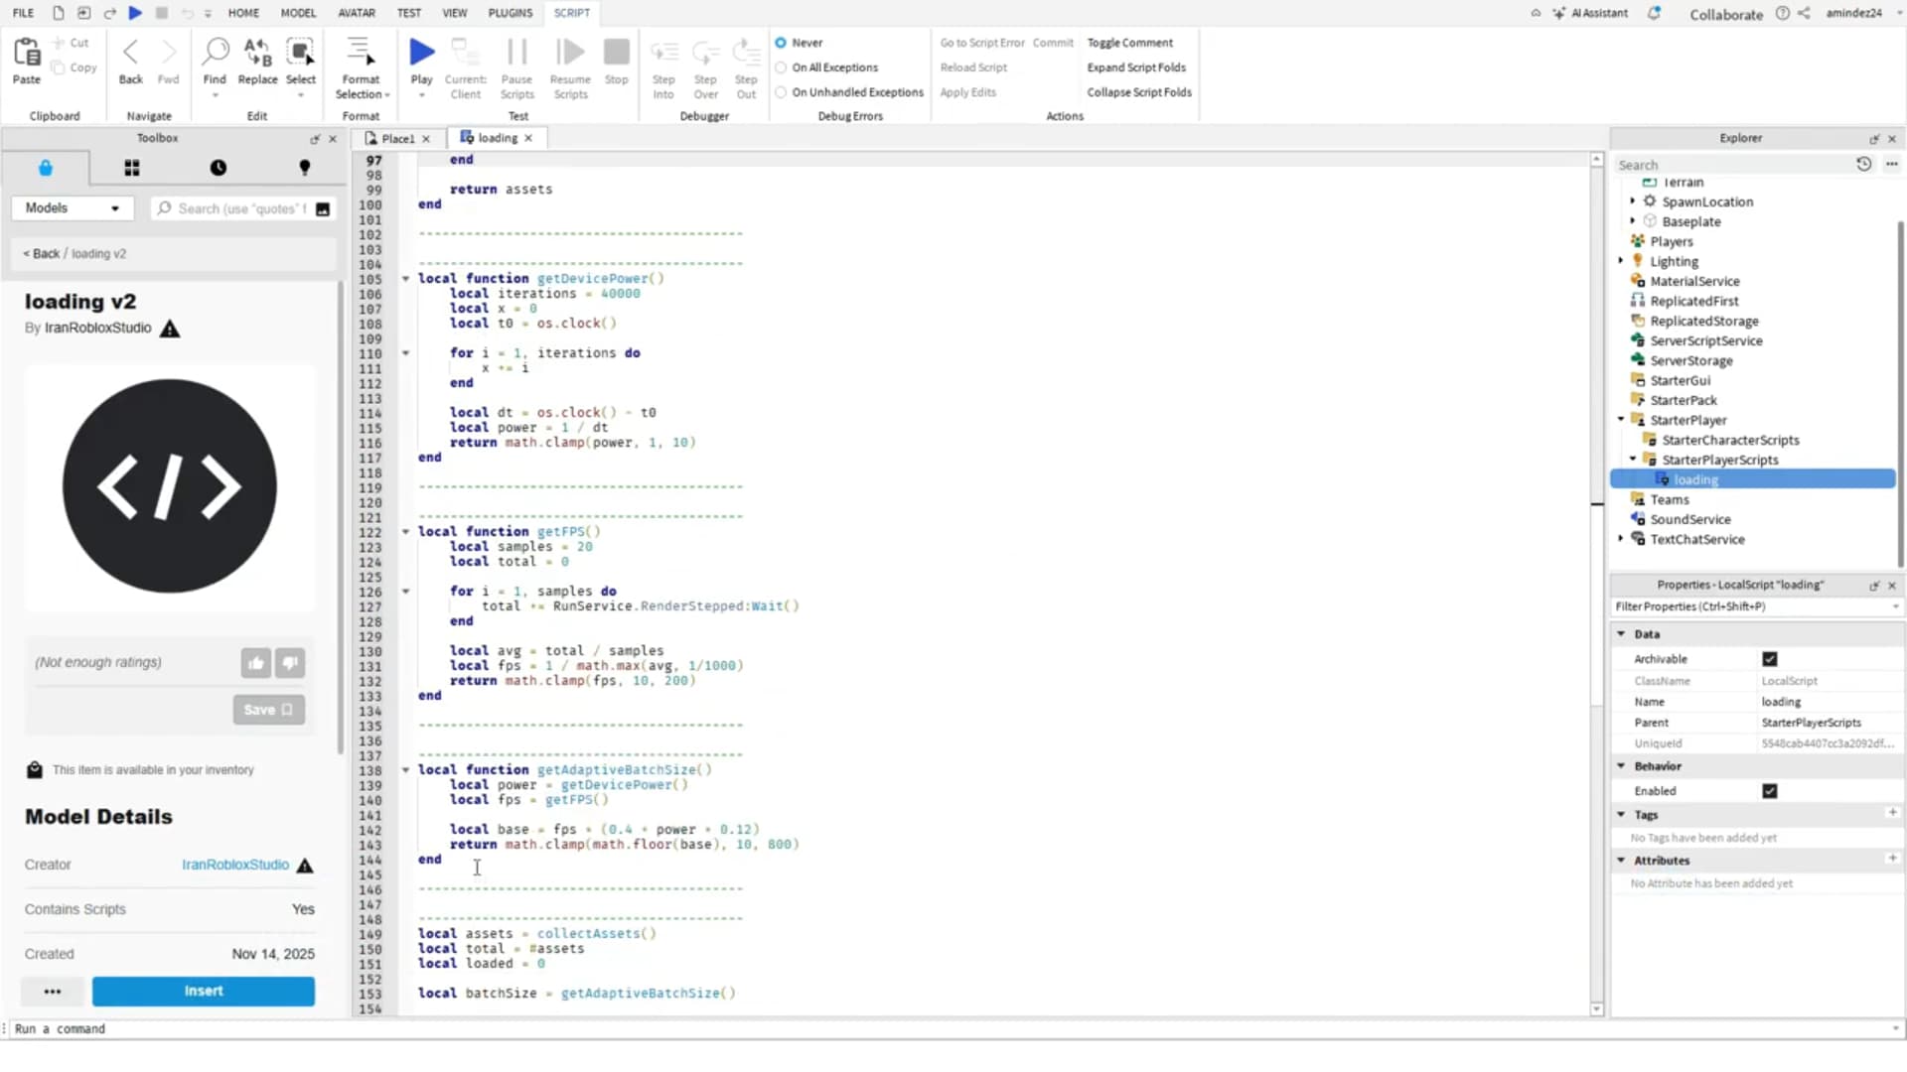Disable the Enabled property in Behavior
This screenshot has width=1907, height=1072.
[x=1770, y=791]
